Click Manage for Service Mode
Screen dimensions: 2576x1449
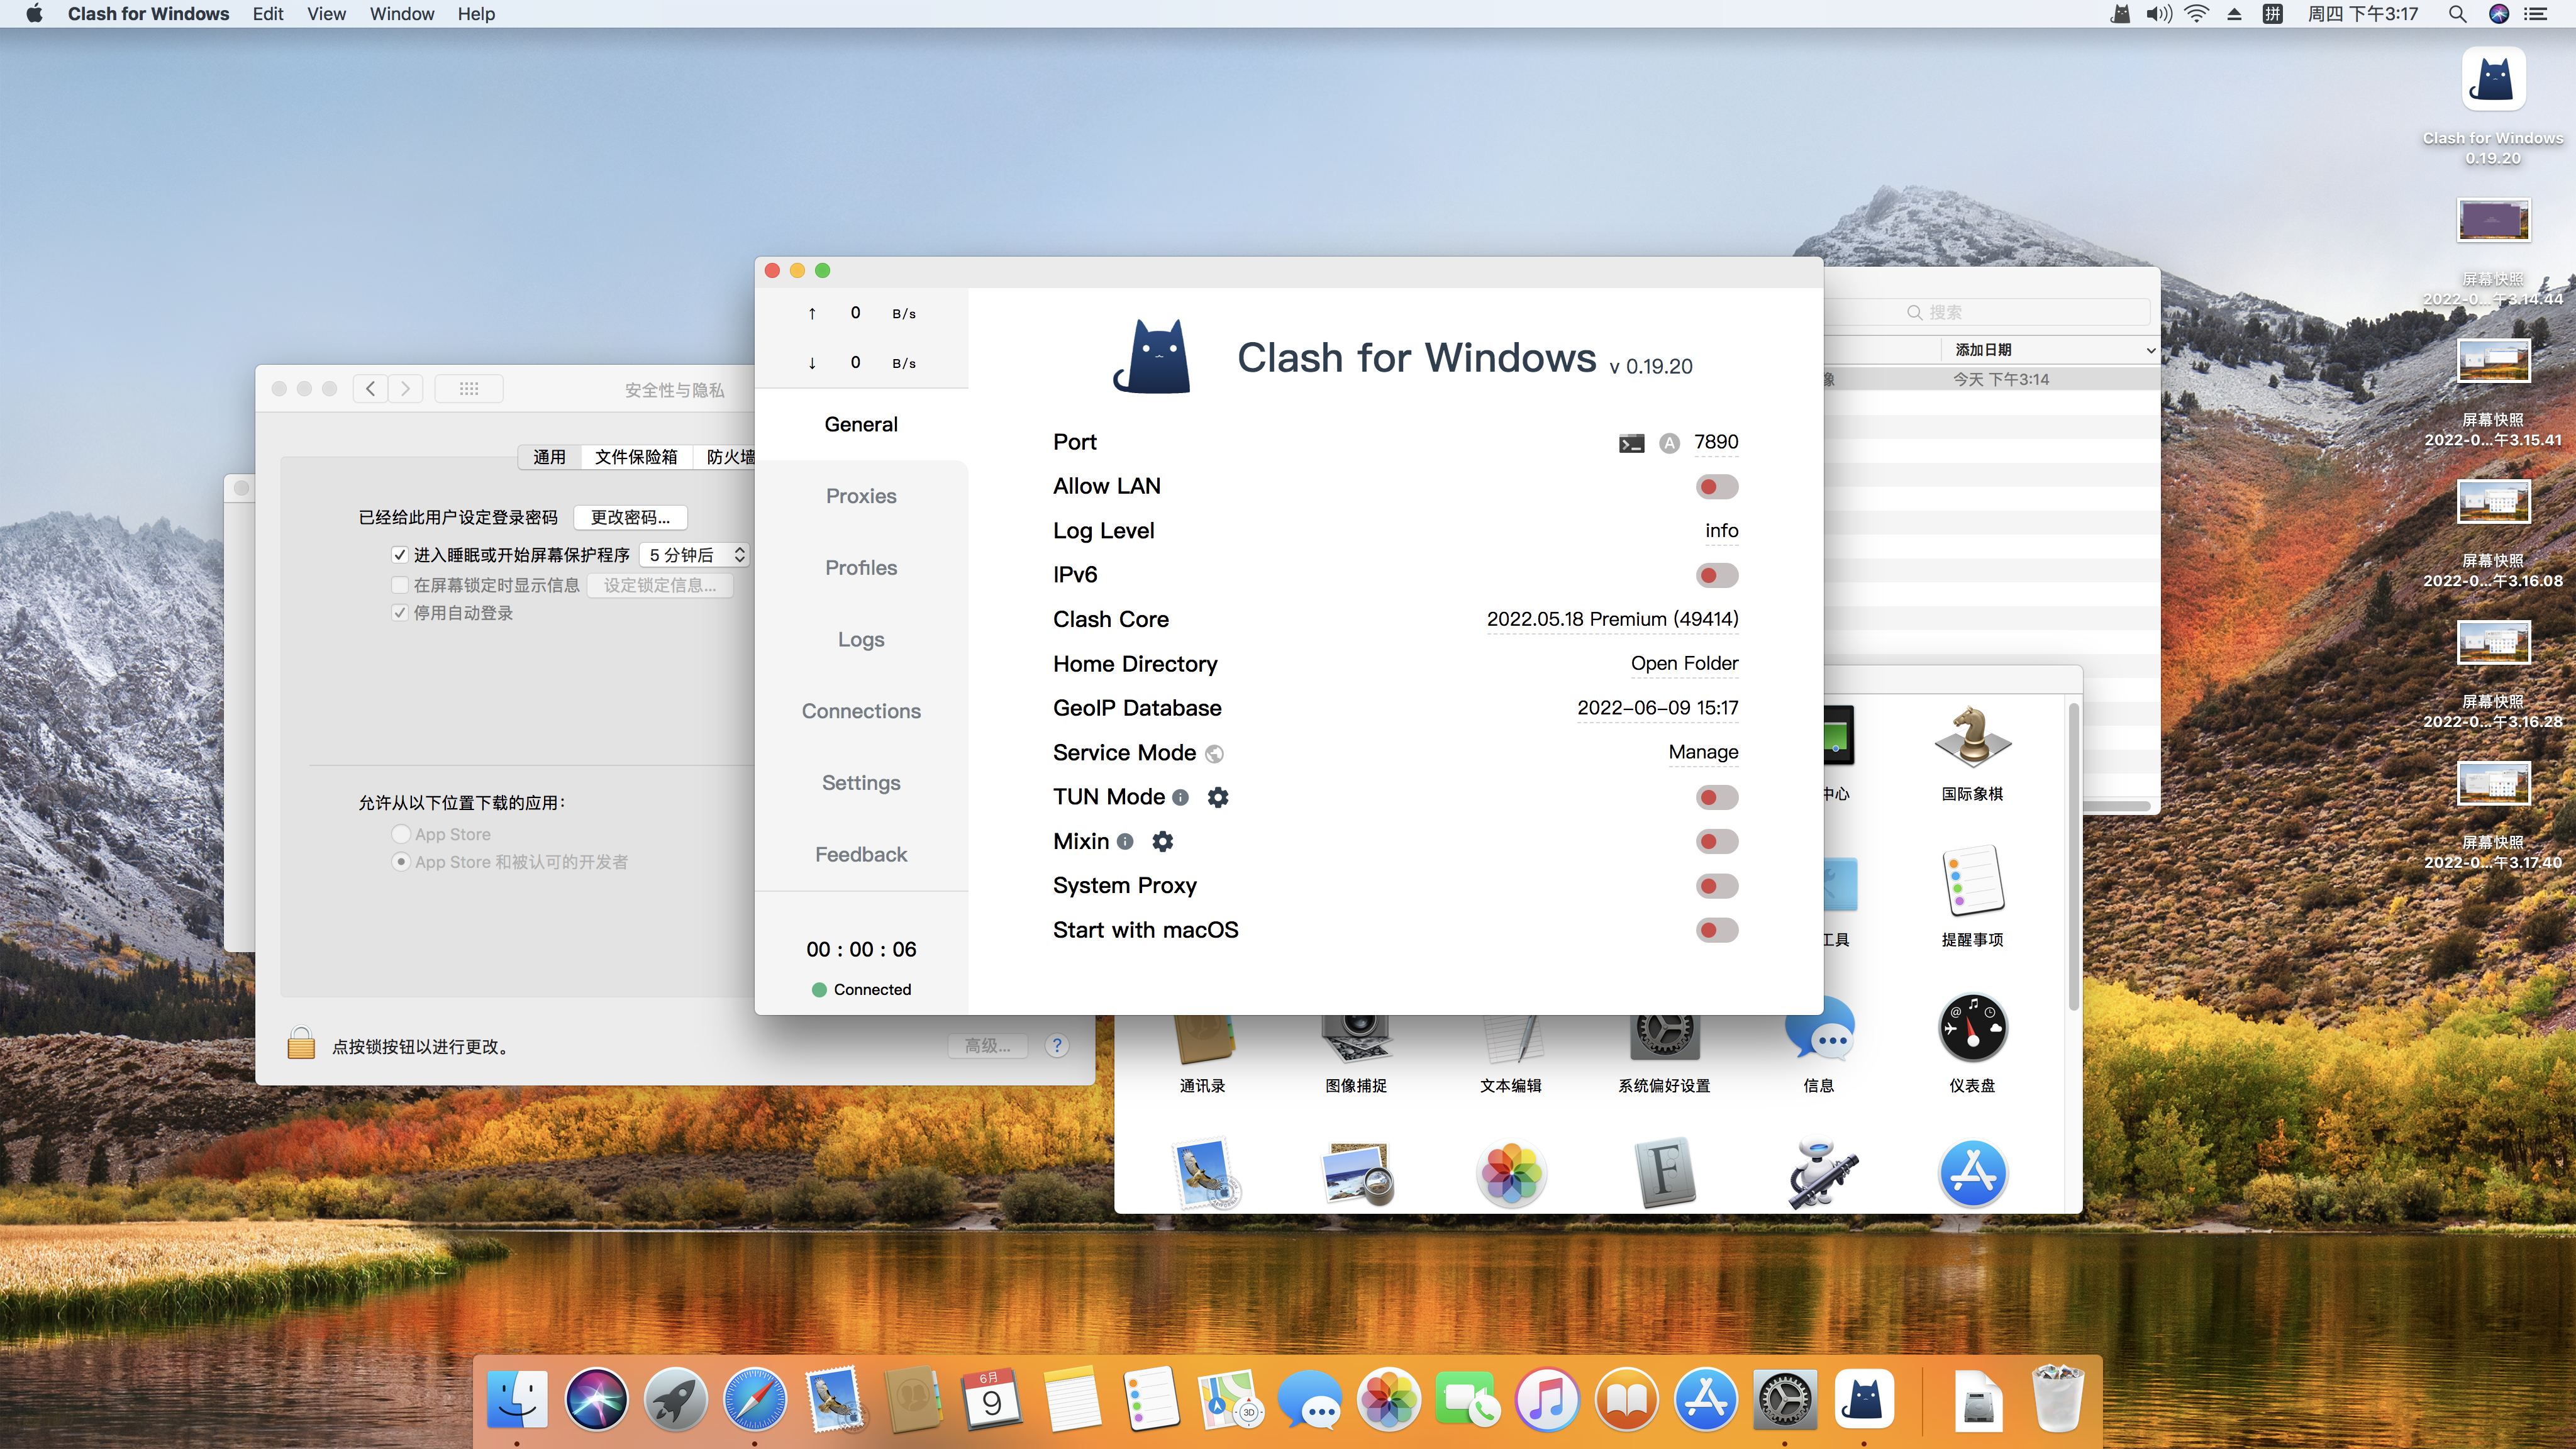pos(1703,752)
